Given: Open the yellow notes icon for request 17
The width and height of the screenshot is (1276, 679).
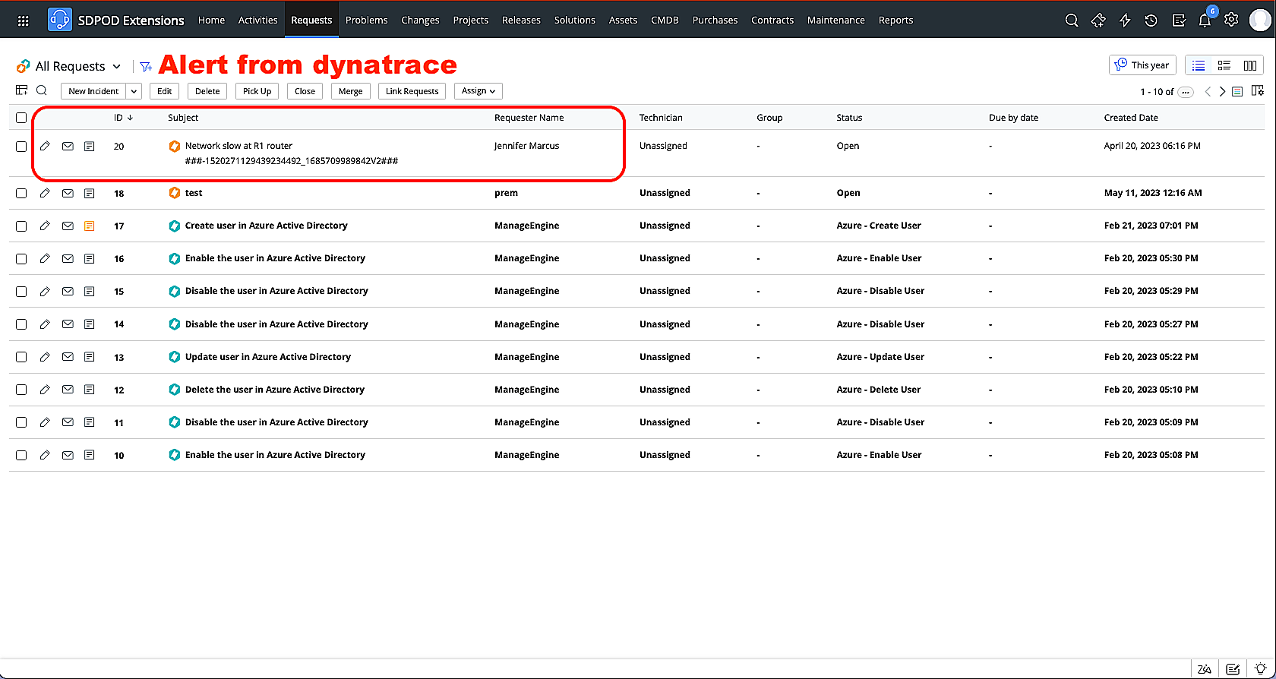Looking at the screenshot, I should point(89,226).
